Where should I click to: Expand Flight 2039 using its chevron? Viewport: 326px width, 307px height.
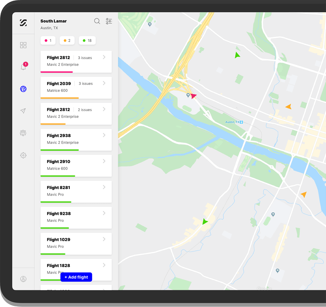point(104,83)
